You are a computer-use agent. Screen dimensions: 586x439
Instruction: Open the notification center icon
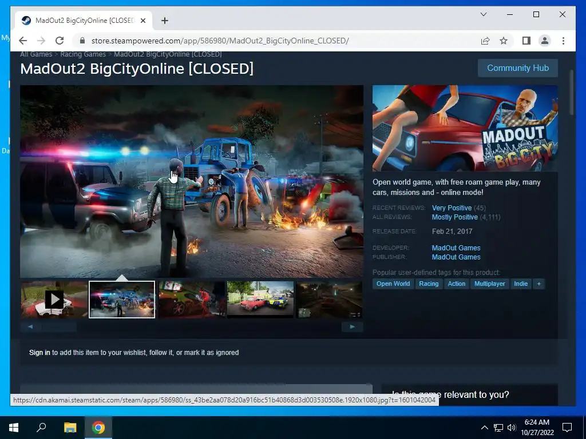tap(567, 428)
